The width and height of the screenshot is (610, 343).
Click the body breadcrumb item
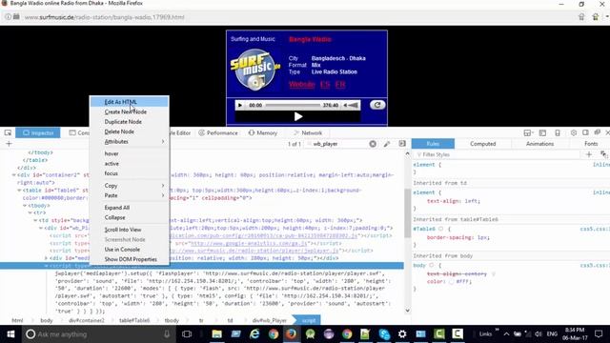(x=47, y=320)
